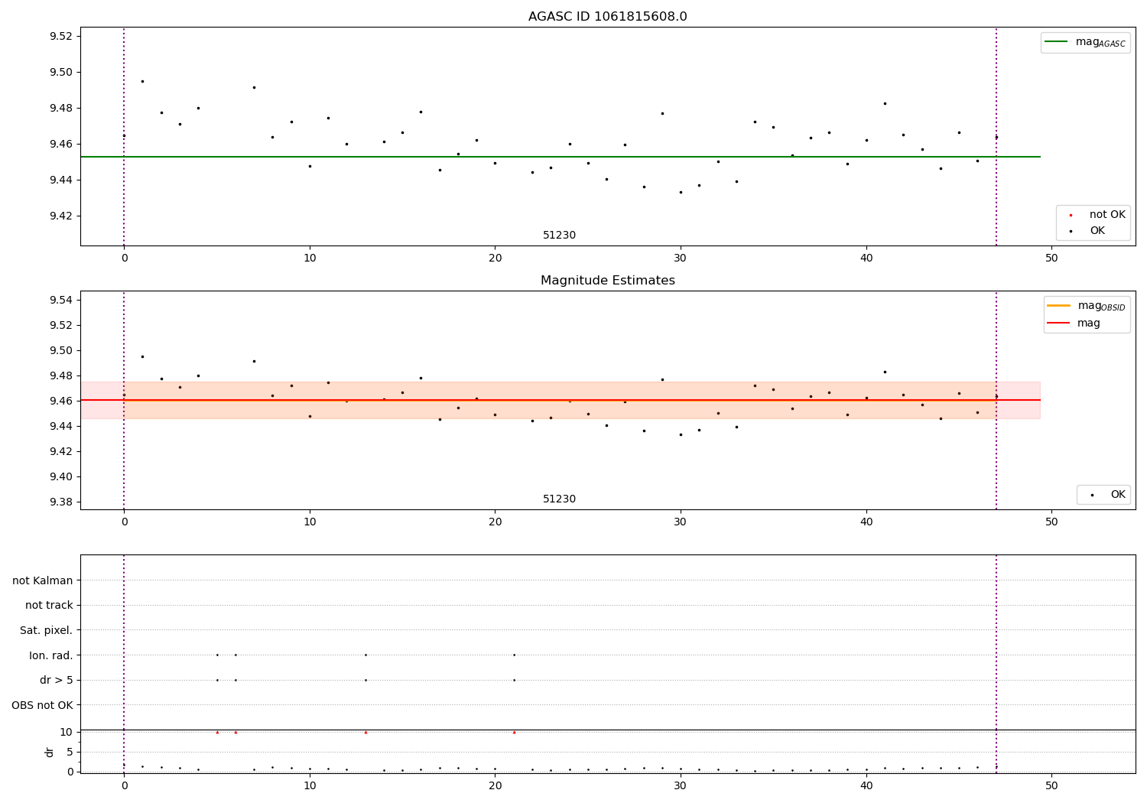Click the y-tick '10' on the dr axis
Viewport: 1147px width, 803px height.
[x=67, y=733]
